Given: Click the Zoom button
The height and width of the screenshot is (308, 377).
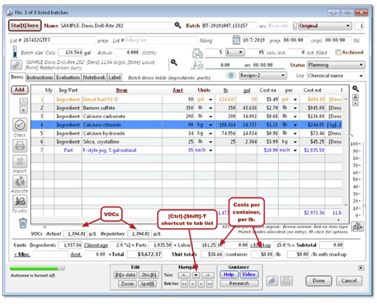Looking at the screenshot, I should (128, 284).
